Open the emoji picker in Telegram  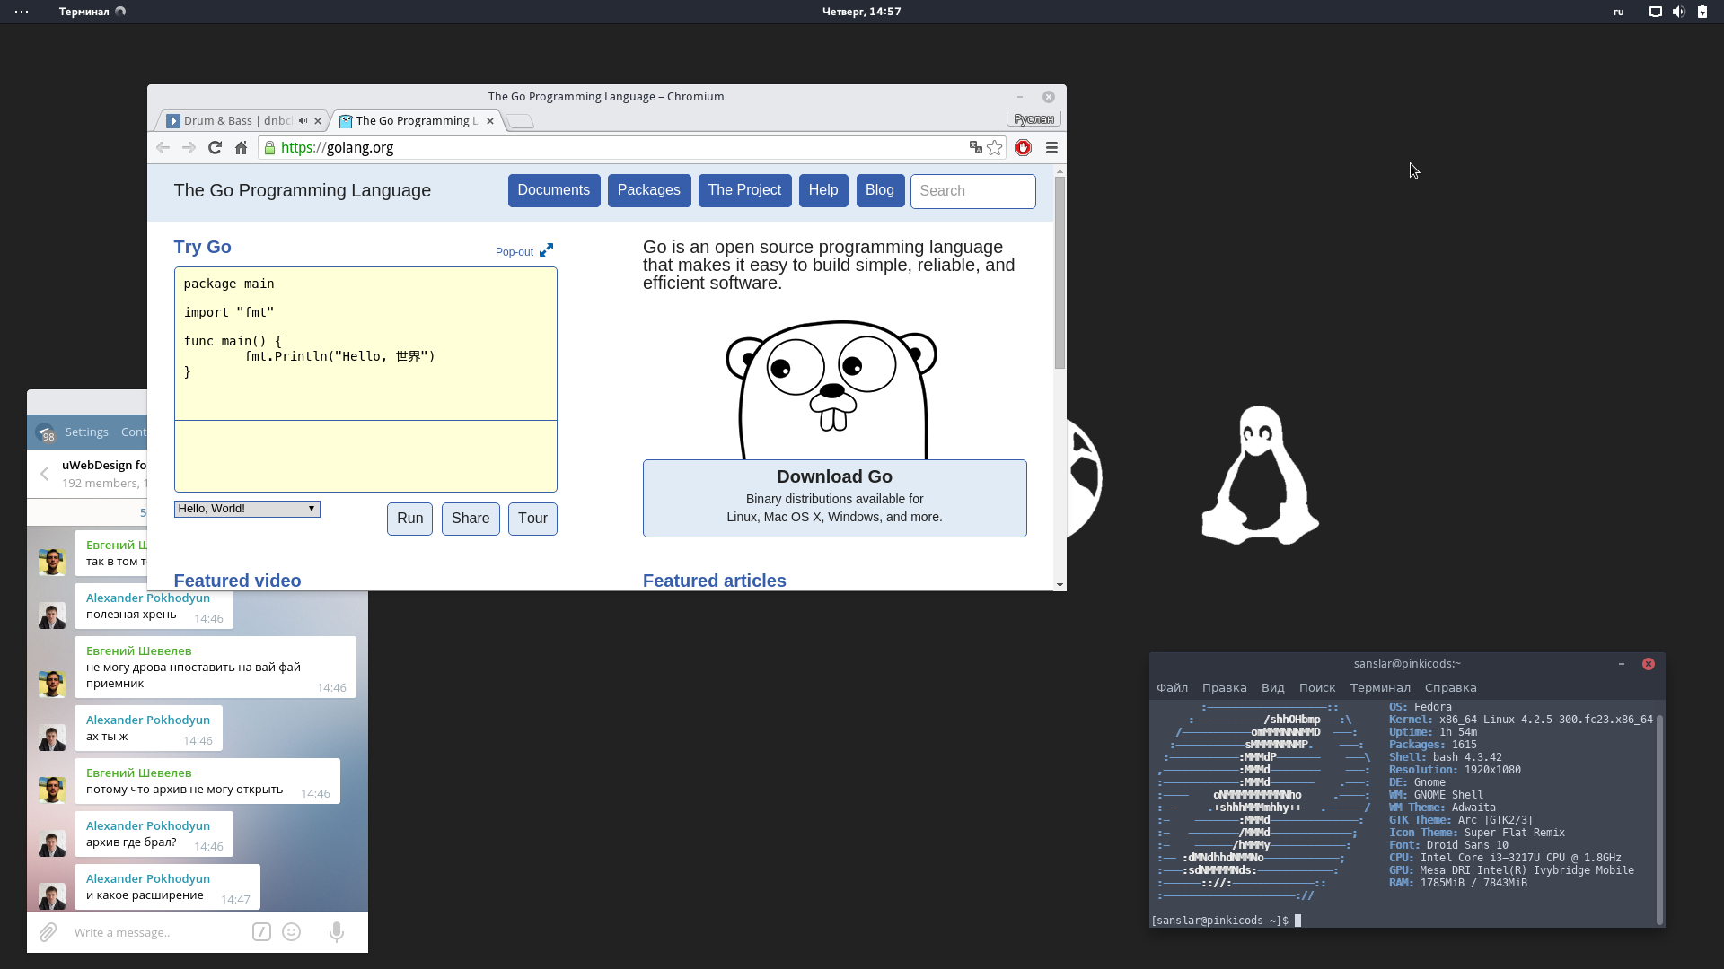[292, 932]
